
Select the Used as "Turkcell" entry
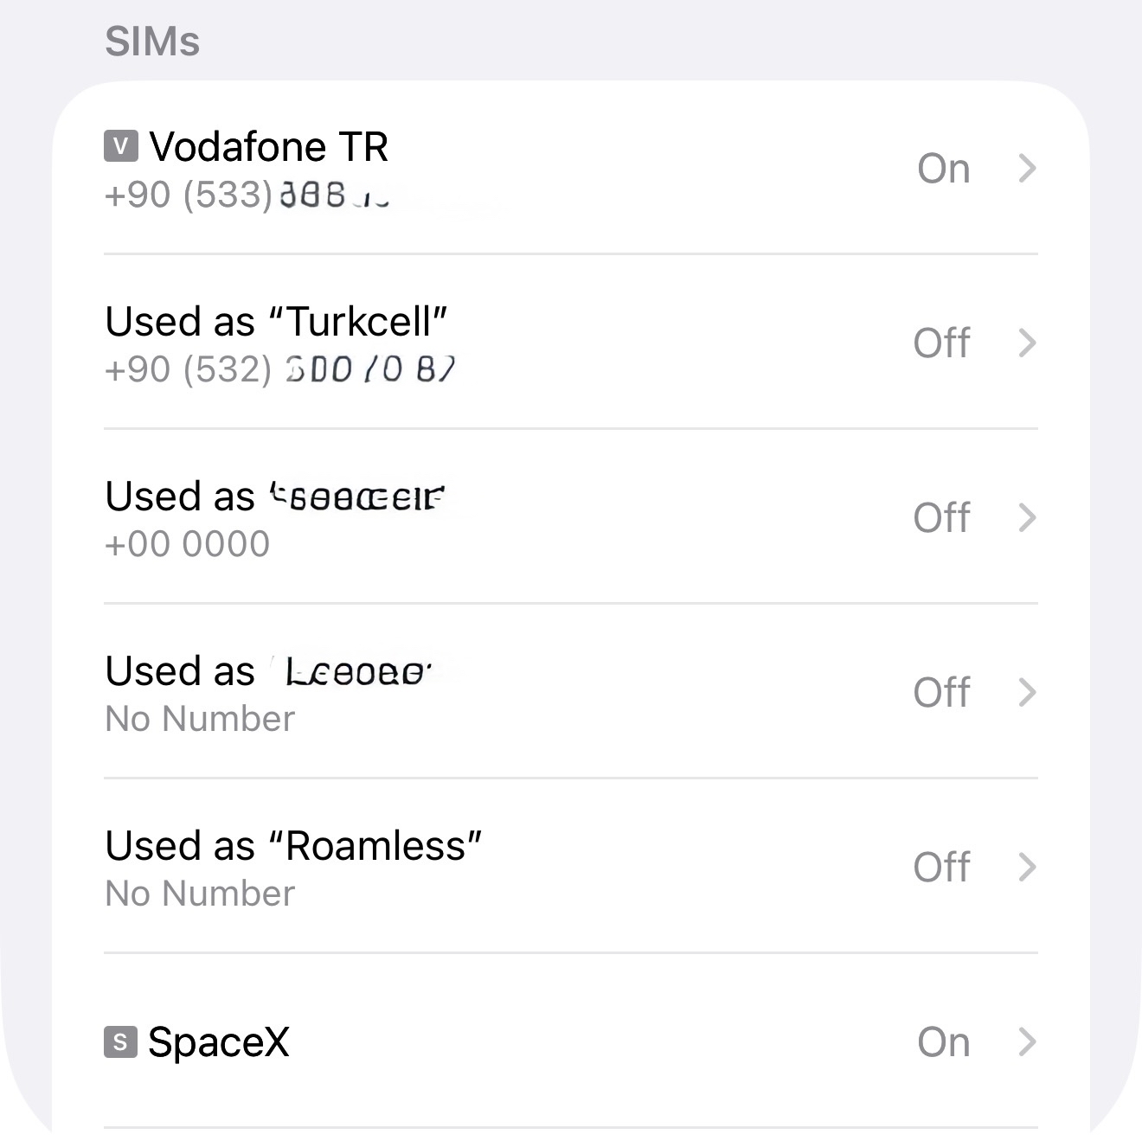click(571, 343)
